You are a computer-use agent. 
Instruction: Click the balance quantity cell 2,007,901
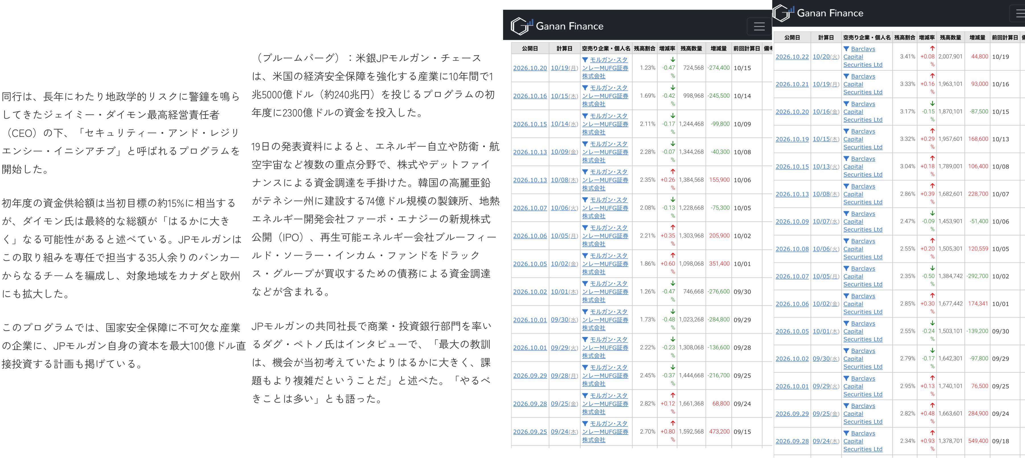click(950, 56)
